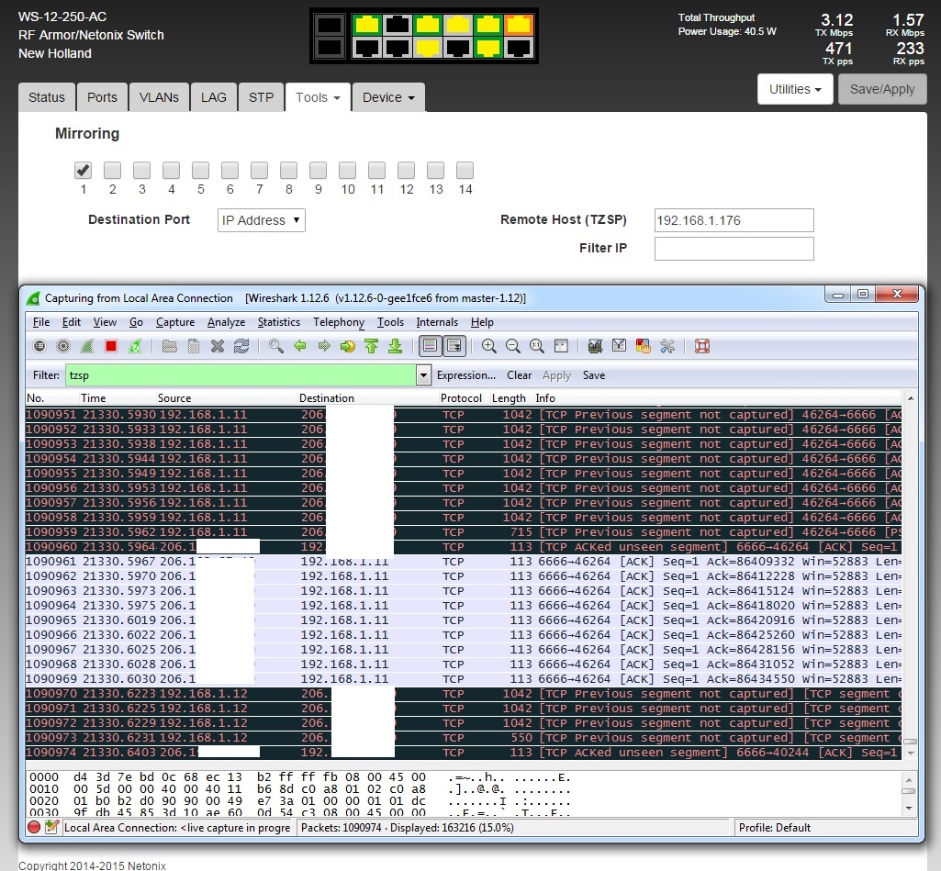The width and height of the screenshot is (941, 871).
Task: Sort packets by the Length column header
Action: point(509,398)
